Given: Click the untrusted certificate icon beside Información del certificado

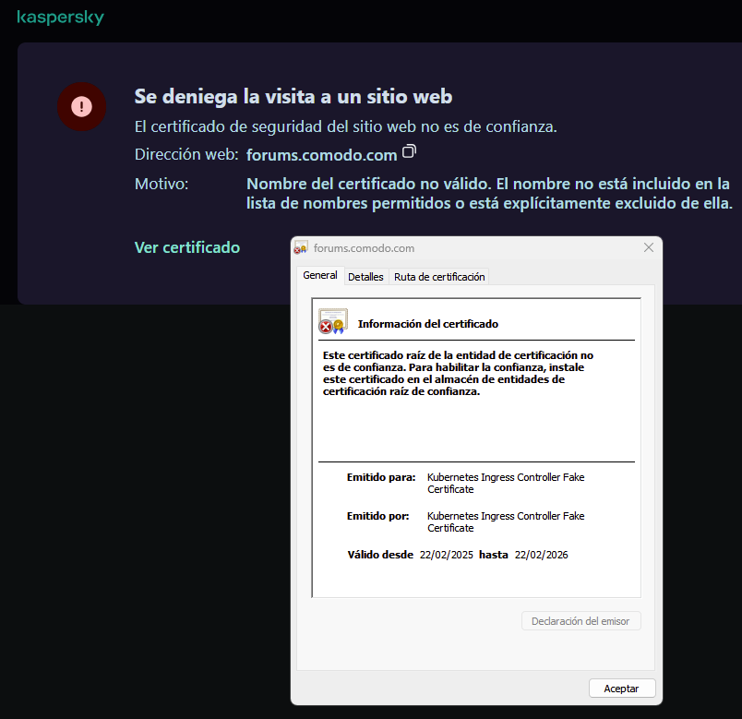Looking at the screenshot, I should click(332, 321).
